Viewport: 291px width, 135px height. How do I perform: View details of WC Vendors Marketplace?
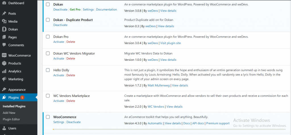click(174, 106)
